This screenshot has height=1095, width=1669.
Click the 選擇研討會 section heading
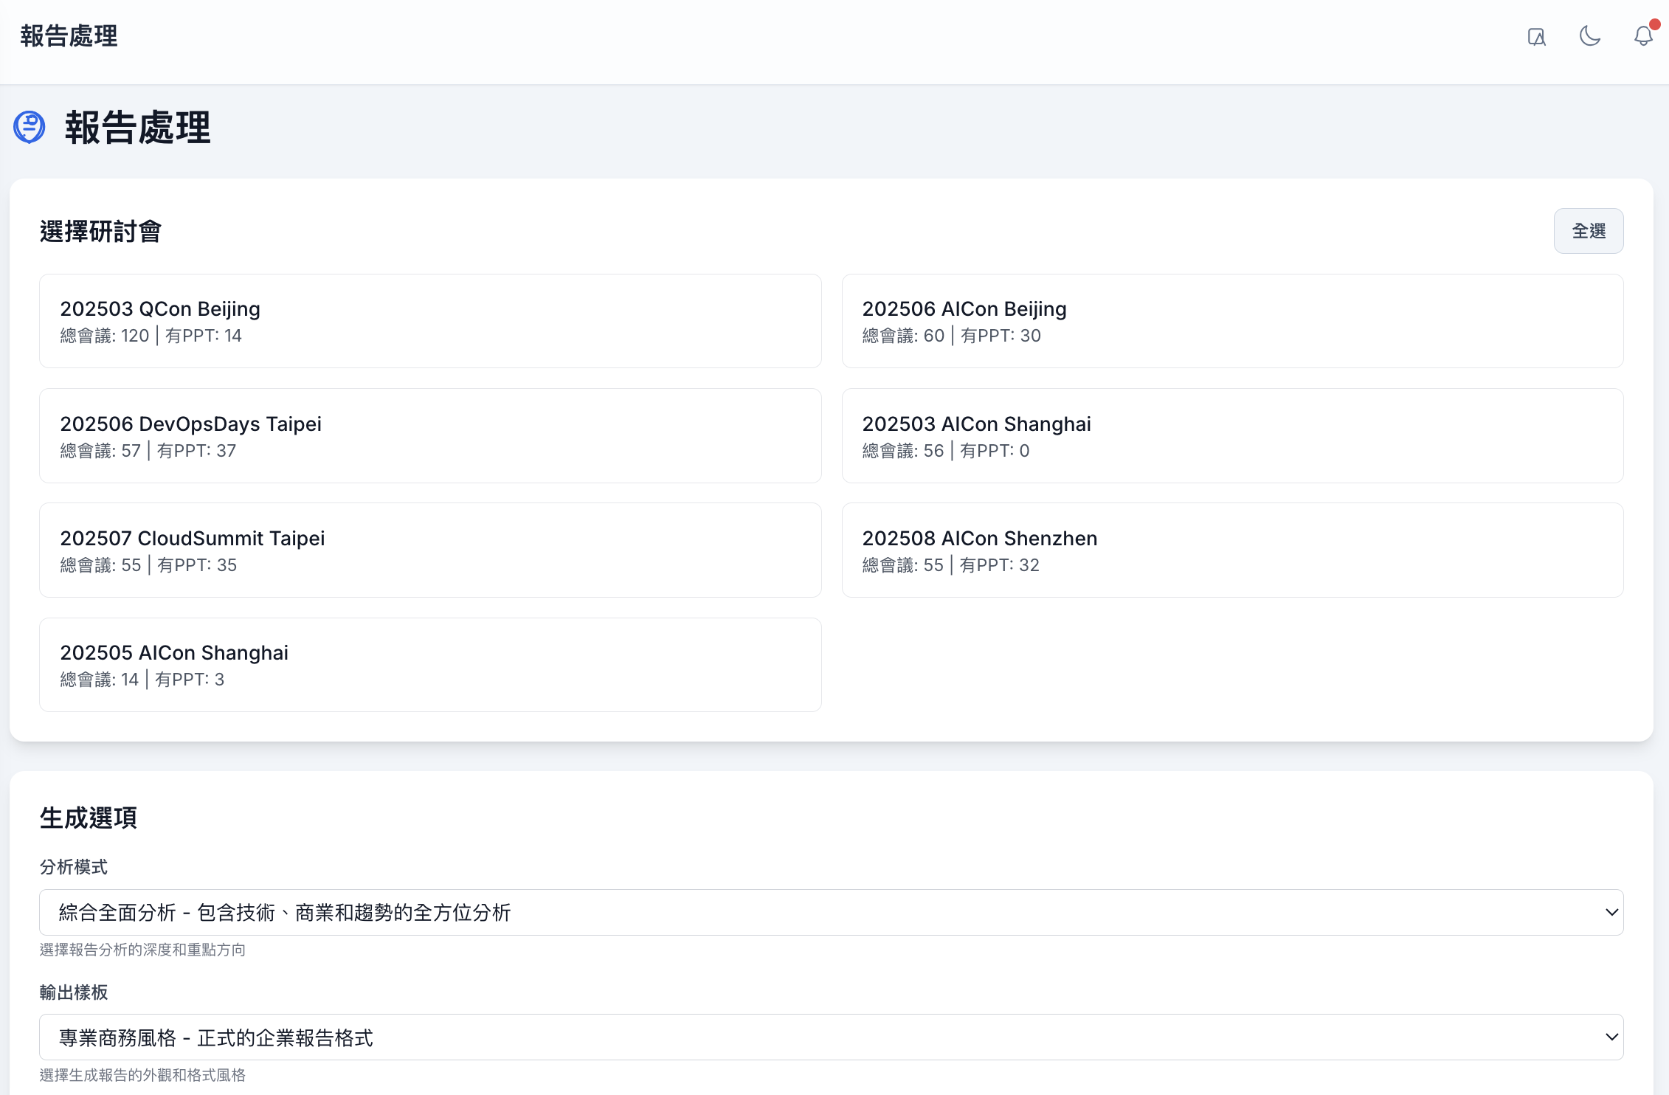pos(100,232)
